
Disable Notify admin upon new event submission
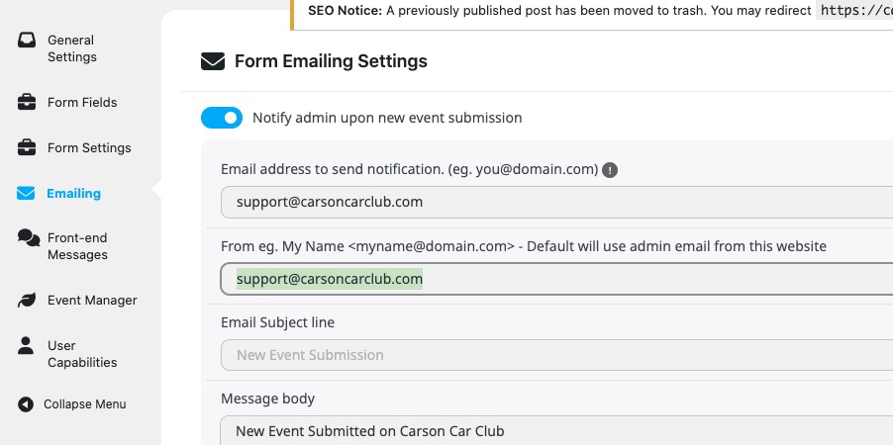222,118
